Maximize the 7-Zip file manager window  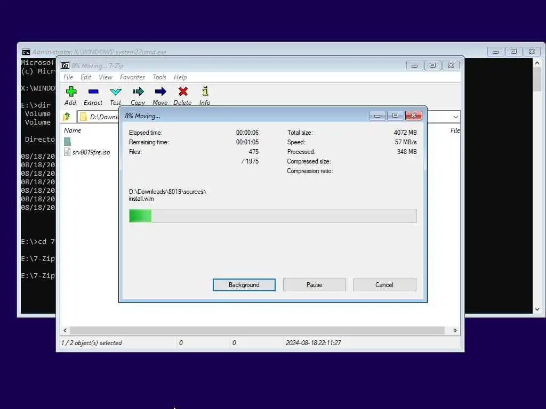click(x=432, y=66)
